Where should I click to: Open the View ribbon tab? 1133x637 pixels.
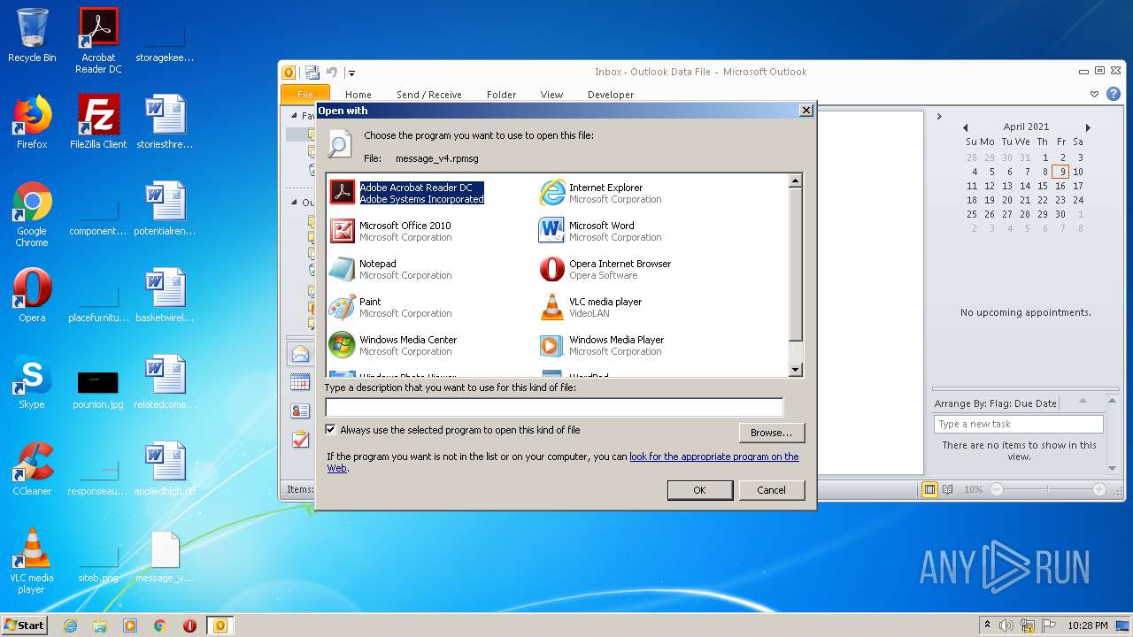551,95
